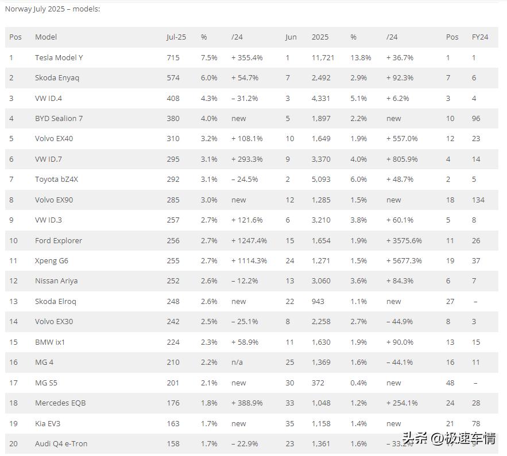Select the Skoda Elroq row label
Screen dimensions: 507x456
[56, 301]
